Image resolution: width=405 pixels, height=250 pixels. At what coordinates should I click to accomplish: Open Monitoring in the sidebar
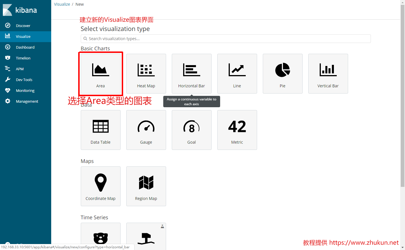coord(26,90)
